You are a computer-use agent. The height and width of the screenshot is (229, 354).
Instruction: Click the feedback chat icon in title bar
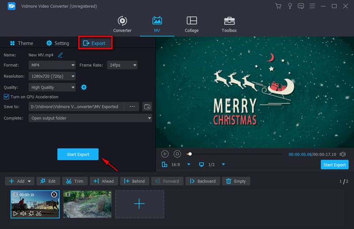(x=301, y=6)
